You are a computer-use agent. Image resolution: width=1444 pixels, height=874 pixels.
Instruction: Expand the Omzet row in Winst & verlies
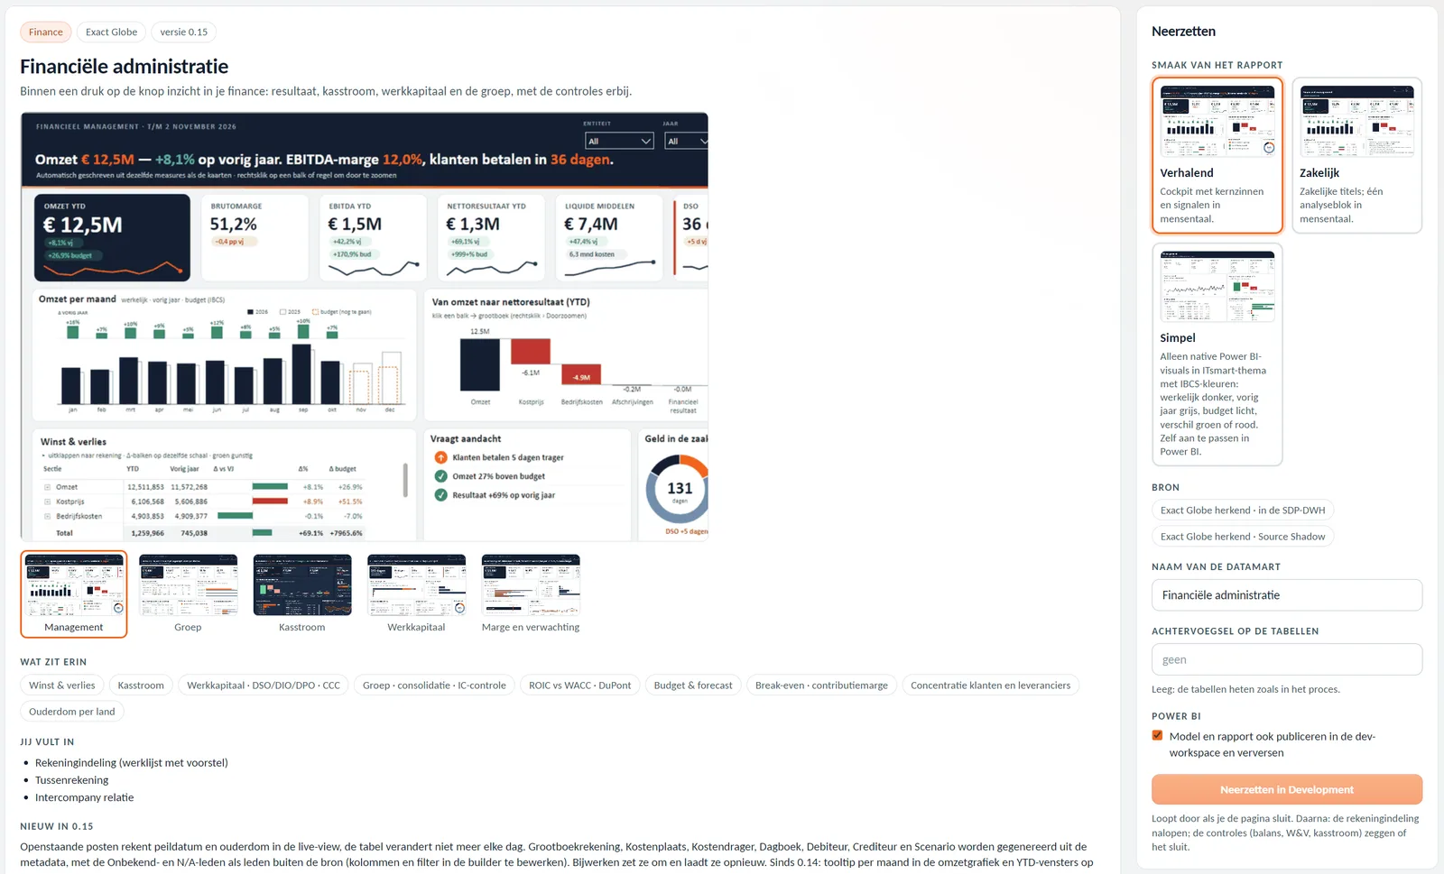(x=47, y=487)
